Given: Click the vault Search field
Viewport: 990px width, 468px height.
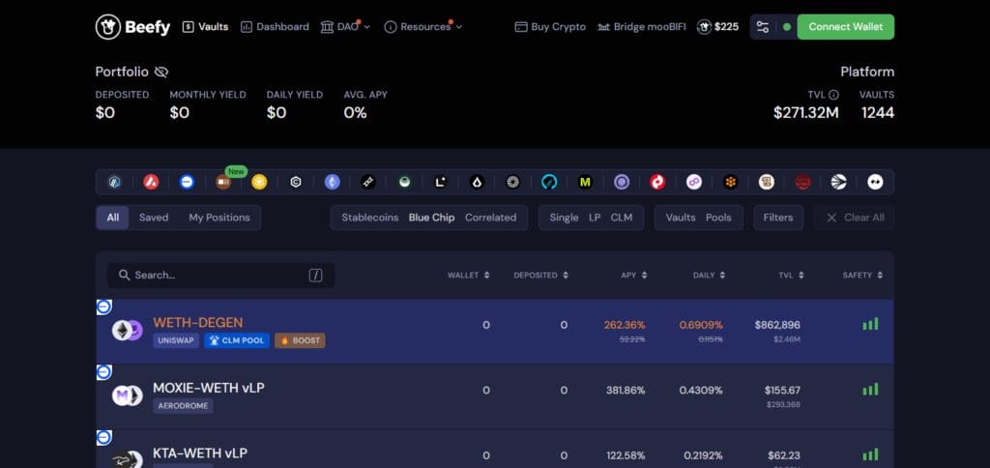Looking at the screenshot, I should coord(221,276).
